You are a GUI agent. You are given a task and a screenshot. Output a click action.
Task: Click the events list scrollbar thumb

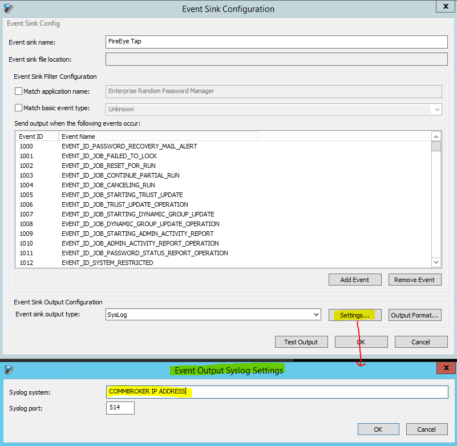pos(436,146)
